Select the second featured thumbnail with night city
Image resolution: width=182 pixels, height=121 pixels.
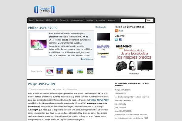click(60, 71)
